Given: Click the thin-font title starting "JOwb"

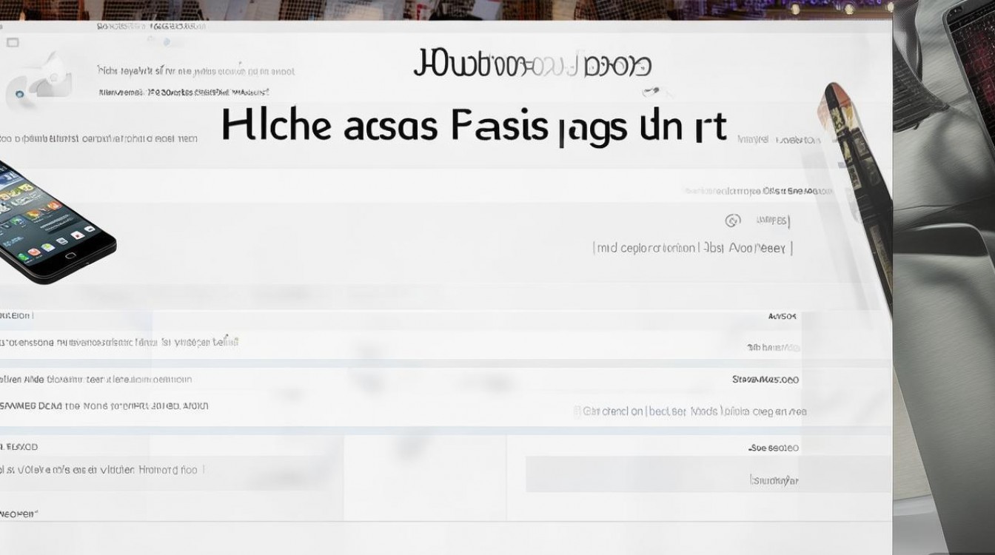Looking at the screenshot, I should pos(532,66).
